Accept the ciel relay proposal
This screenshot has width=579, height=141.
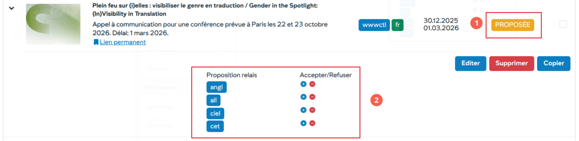303,110
